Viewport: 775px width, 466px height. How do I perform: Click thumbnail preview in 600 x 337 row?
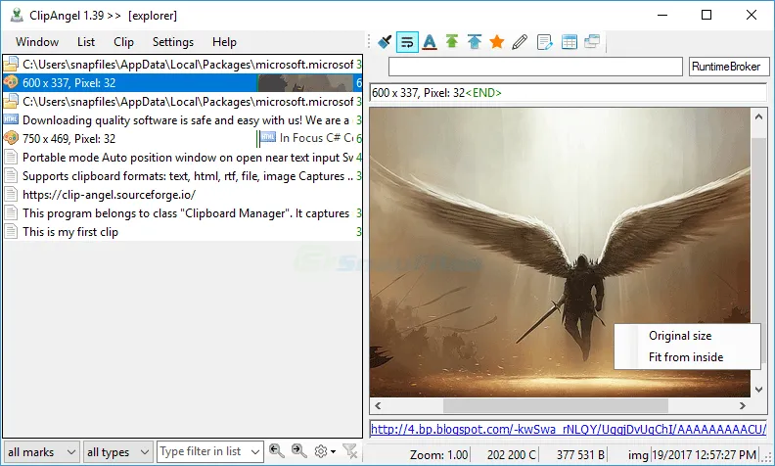pos(305,83)
